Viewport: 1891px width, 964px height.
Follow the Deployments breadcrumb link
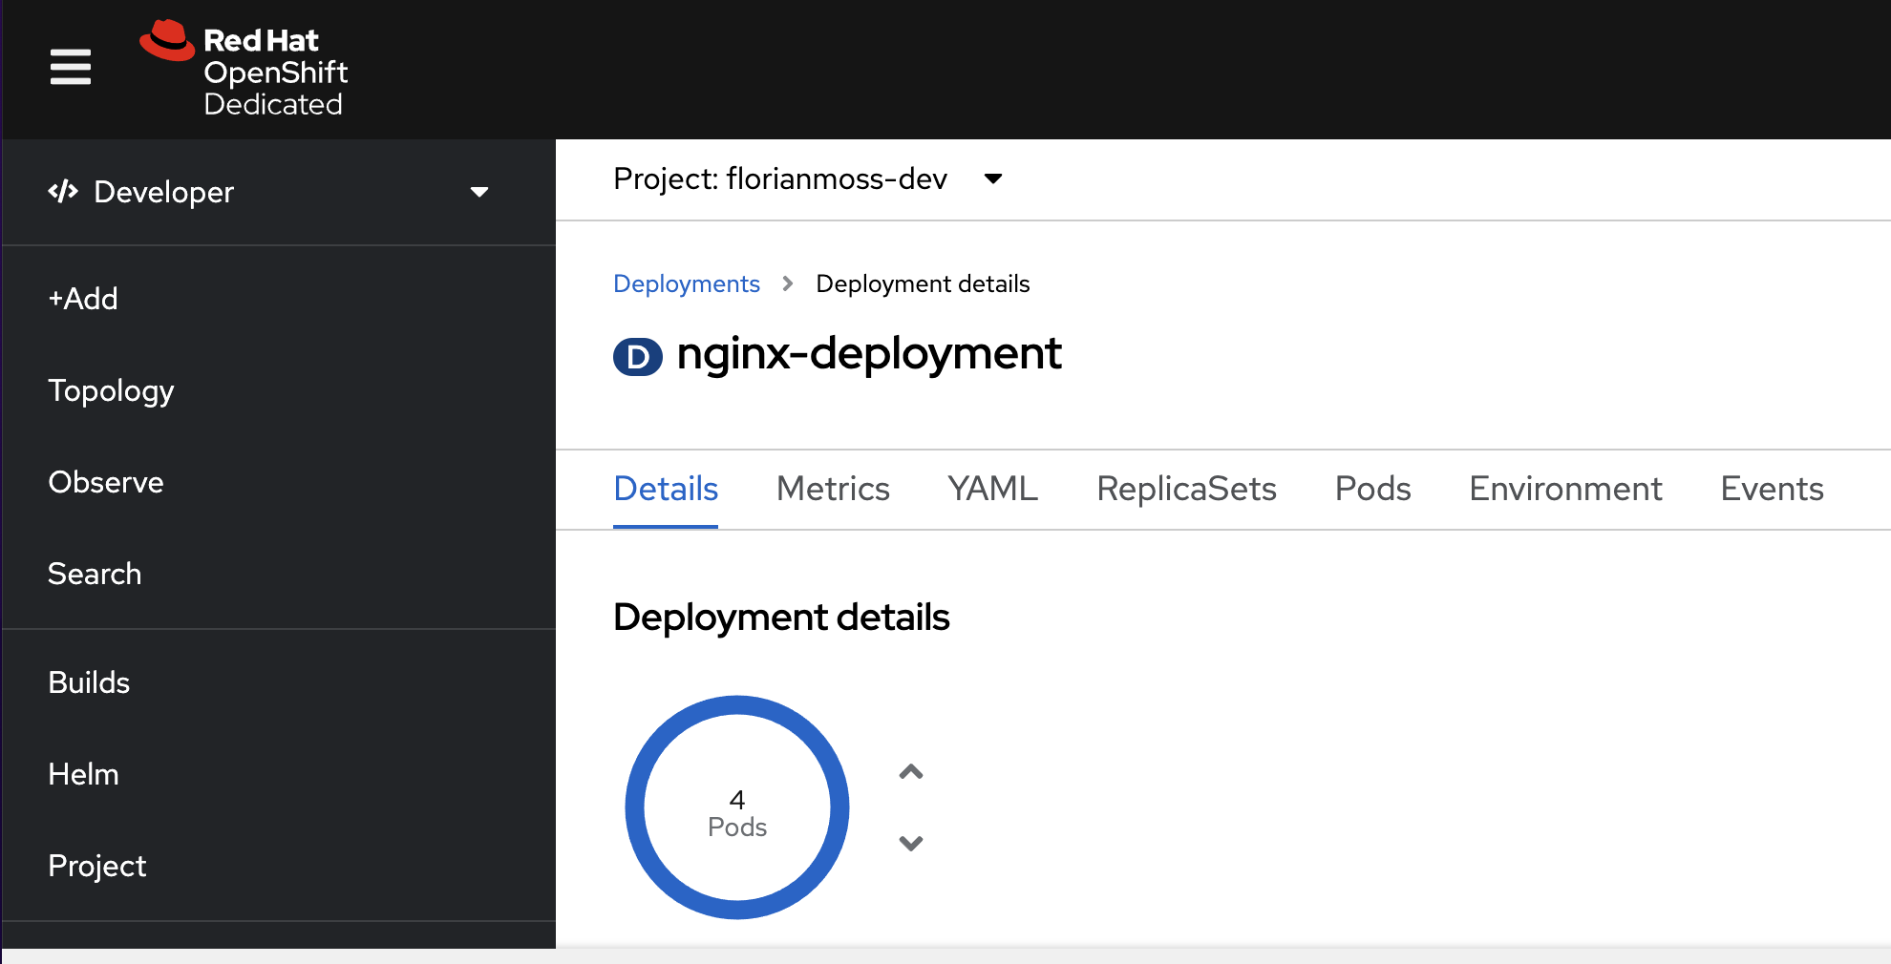point(686,283)
